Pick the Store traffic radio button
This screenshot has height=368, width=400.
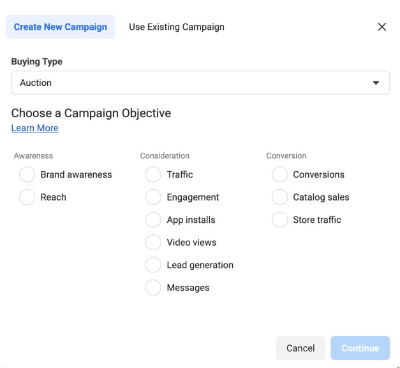(x=280, y=220)
